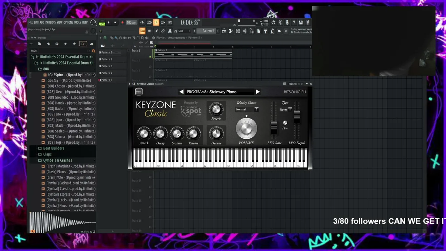Select the !Go2Spinz 808 sample
The width and height of the screenshot is (446, 251).
click(69, 75)
